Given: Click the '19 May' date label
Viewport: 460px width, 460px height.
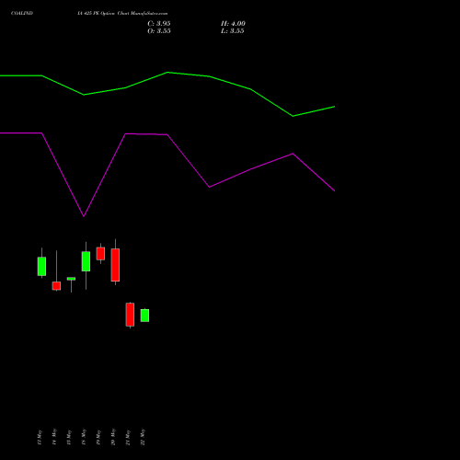Looking at the screenshot, I should 98,437.
